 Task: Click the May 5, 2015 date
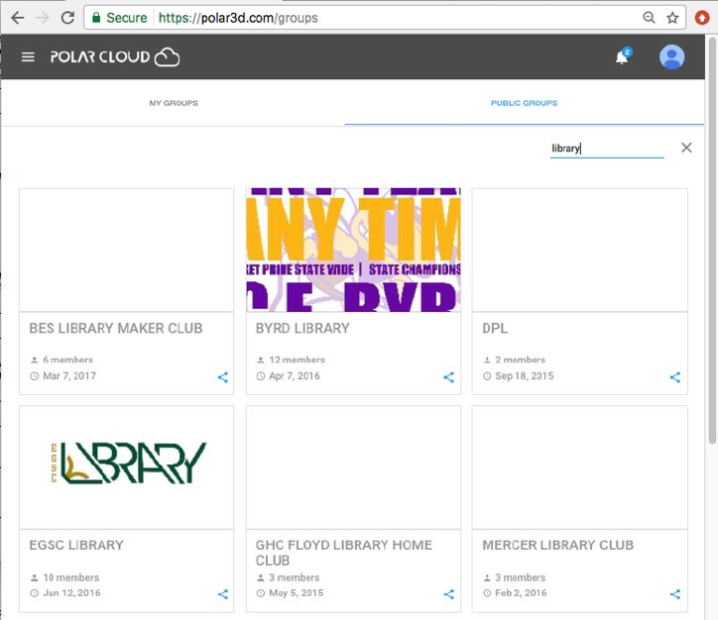coord(297,593)
